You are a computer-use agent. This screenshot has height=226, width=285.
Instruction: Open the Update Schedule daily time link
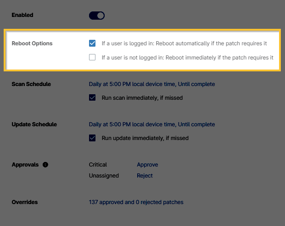click(151, 124)
